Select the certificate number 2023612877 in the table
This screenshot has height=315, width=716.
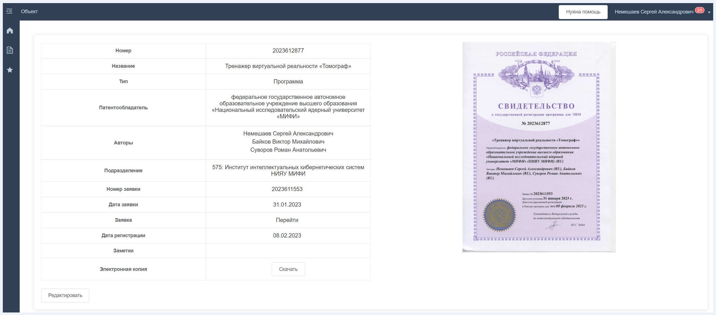tap(288, 51)
